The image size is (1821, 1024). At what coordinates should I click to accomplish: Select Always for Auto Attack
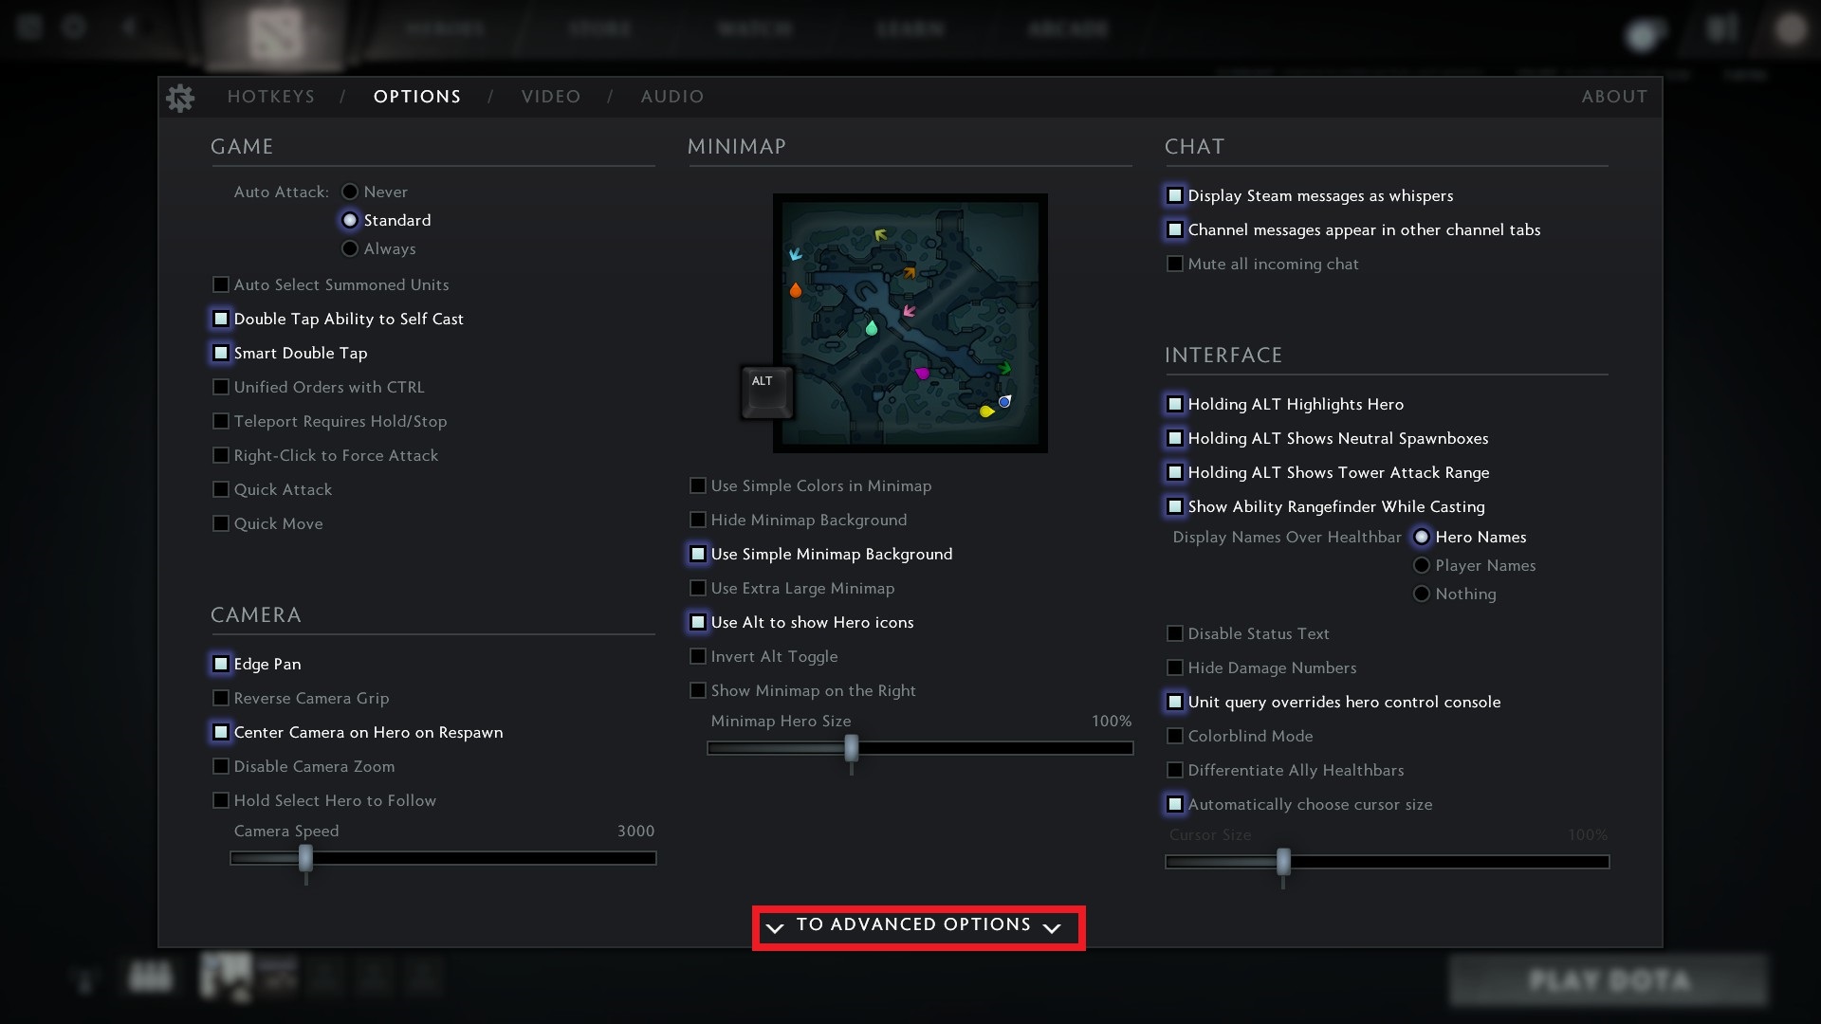tap(350, 248)
